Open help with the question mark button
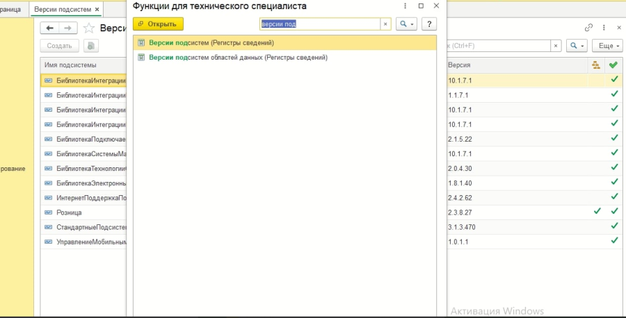 (429, 24)
